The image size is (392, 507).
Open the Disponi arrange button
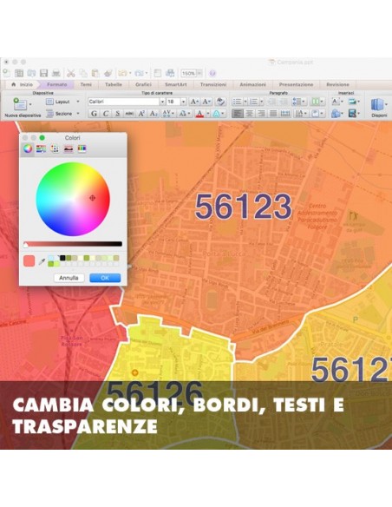click(x=378, y=108)
